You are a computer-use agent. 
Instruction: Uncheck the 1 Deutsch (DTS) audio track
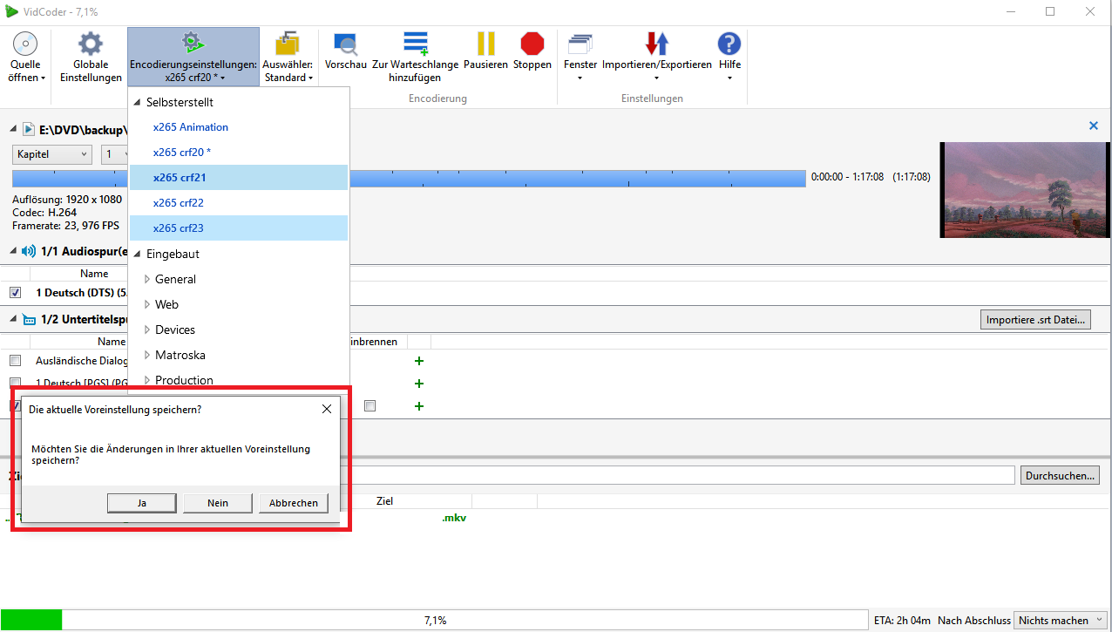point(15,292)
